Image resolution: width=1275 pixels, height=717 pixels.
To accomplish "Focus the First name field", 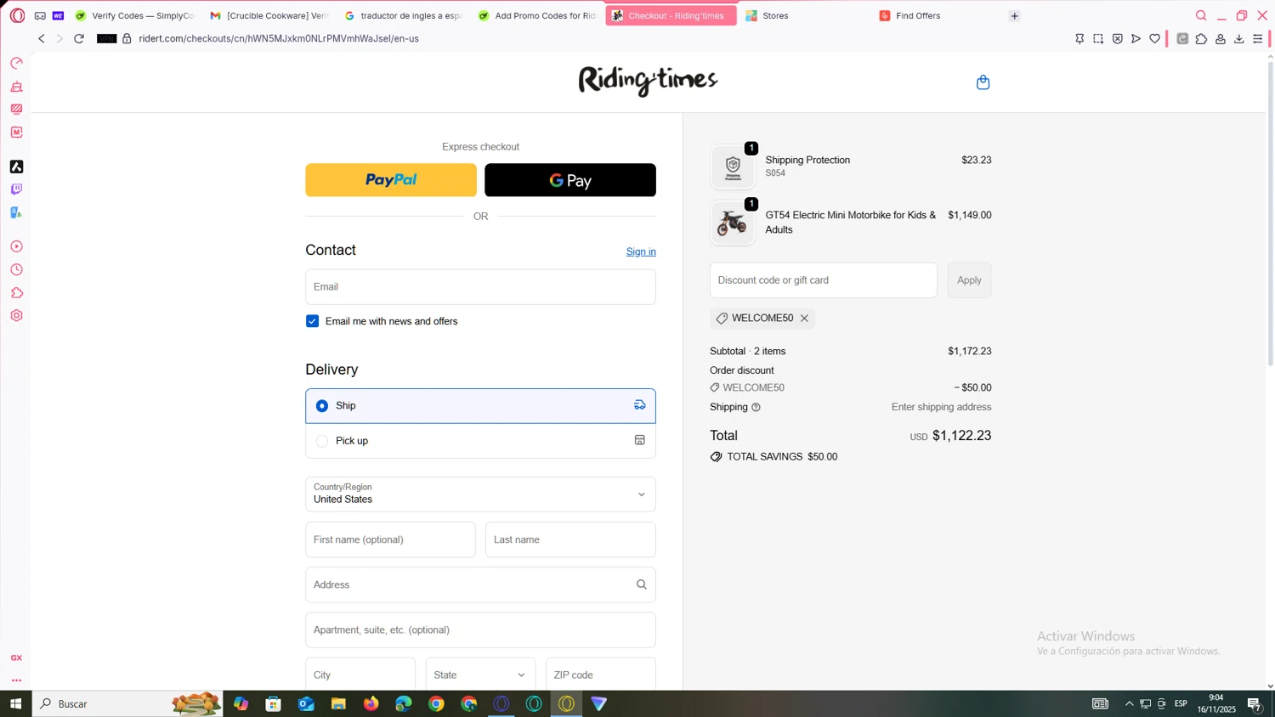I will tap(390, 539).
